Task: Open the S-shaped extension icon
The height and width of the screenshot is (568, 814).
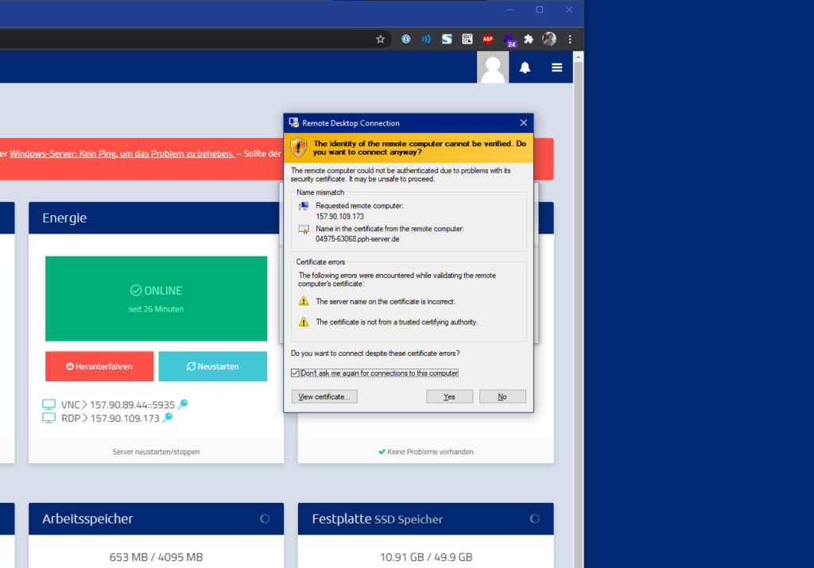Action: coord(447,40)
